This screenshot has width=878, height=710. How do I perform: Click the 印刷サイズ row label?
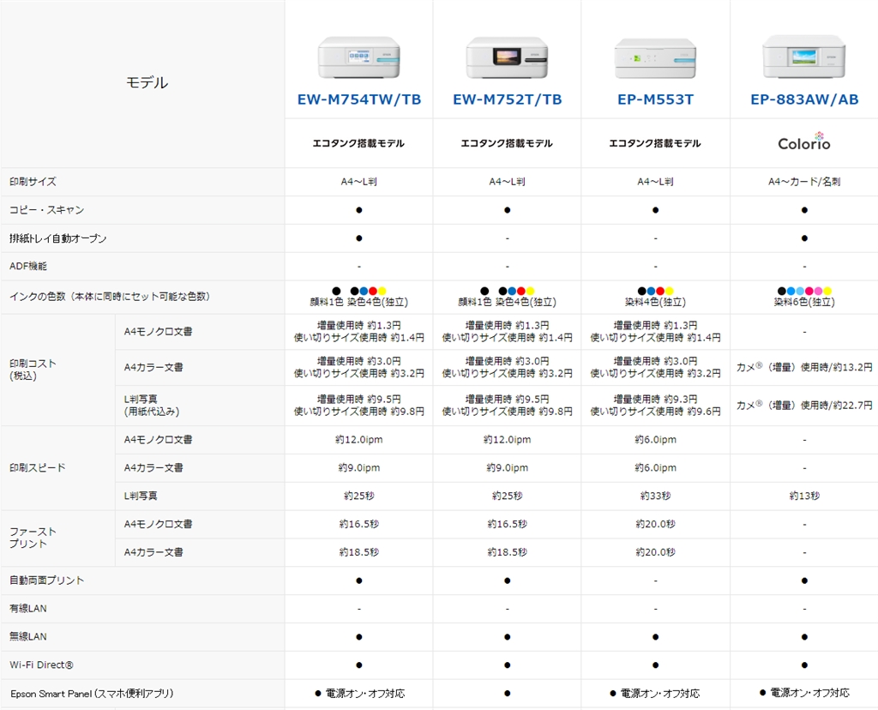[x=33, y=182]
